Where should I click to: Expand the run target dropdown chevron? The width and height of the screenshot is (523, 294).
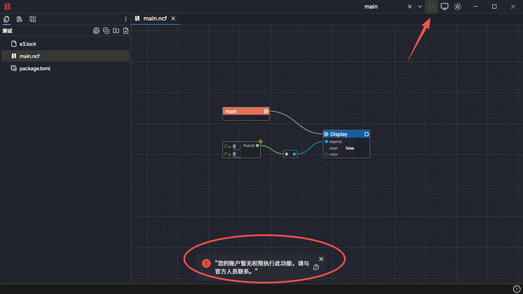coord(420,7)
